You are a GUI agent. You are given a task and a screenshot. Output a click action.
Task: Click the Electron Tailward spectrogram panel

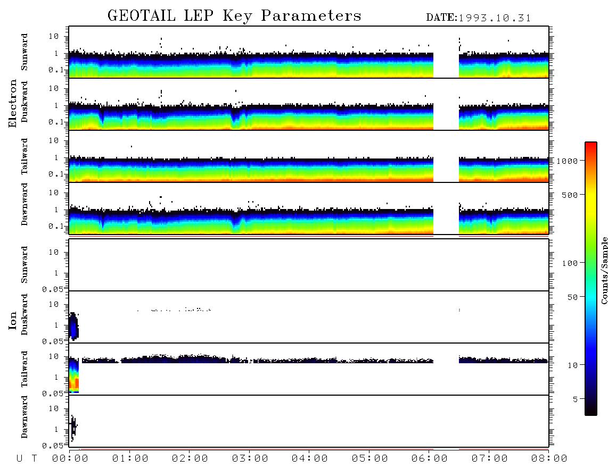tap(309, 156)
